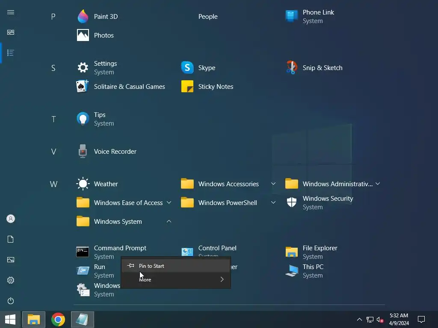Show hidden tray icons

coord(359,319)
